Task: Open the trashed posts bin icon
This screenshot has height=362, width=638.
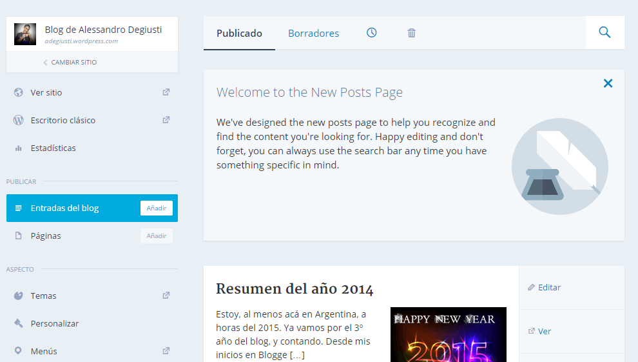Action: [411, 33]
